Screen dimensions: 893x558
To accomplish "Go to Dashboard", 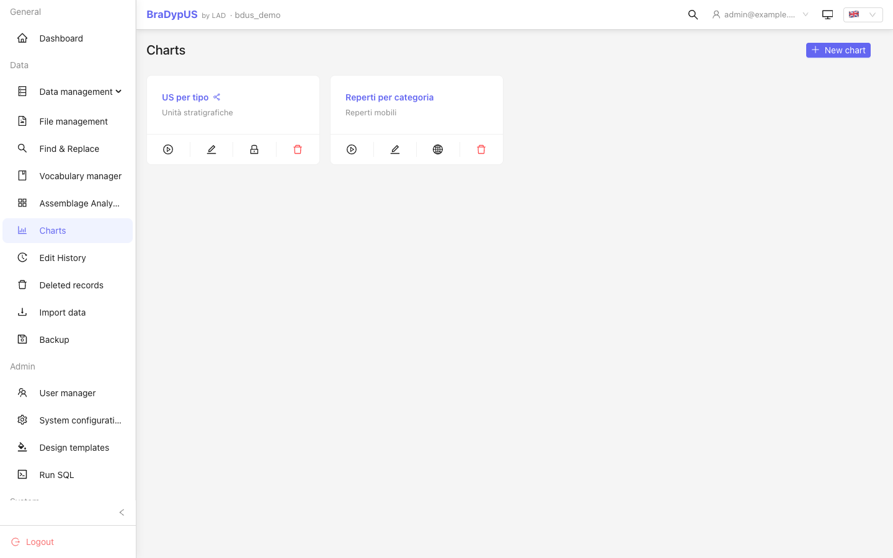I will (x=68, y=38).
